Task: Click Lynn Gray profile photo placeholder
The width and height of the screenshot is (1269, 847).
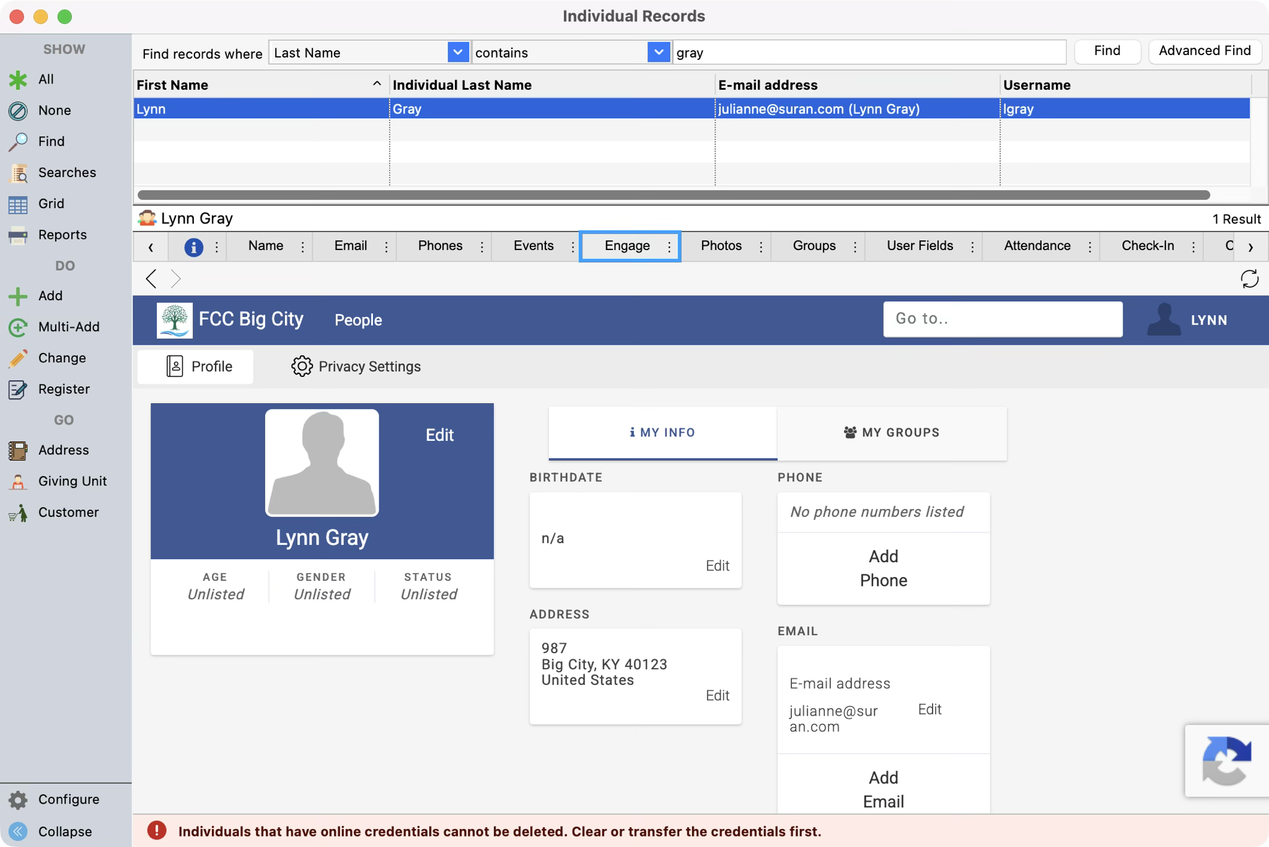Action: pyautogui.click(x=322, y=463)
